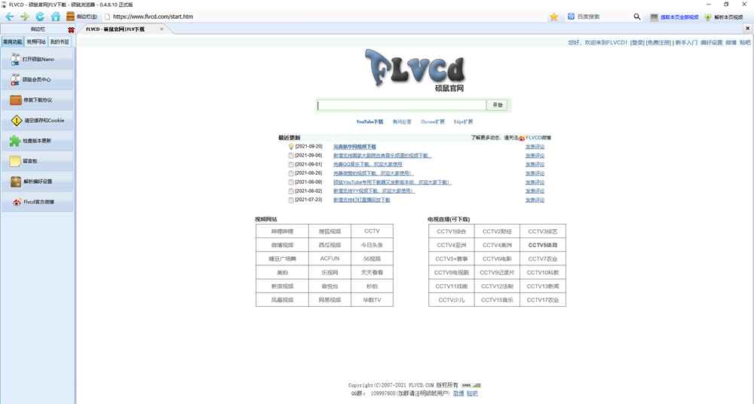Viewport: 754px width, 404px height.
Task: Open CCTV1综合 live channel
Action: click(x=452, y=231)
